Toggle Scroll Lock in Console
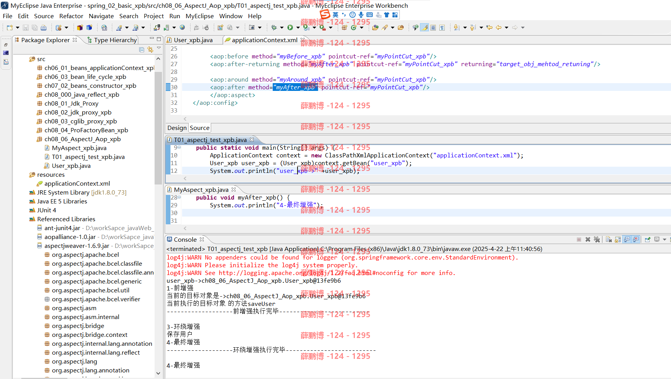The image size is (671, 379). coord(618,239)
